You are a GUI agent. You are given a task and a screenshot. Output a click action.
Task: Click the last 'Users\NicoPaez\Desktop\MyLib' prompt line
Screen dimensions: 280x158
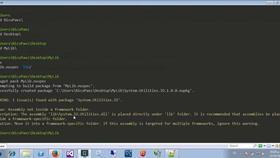[29, 133]
